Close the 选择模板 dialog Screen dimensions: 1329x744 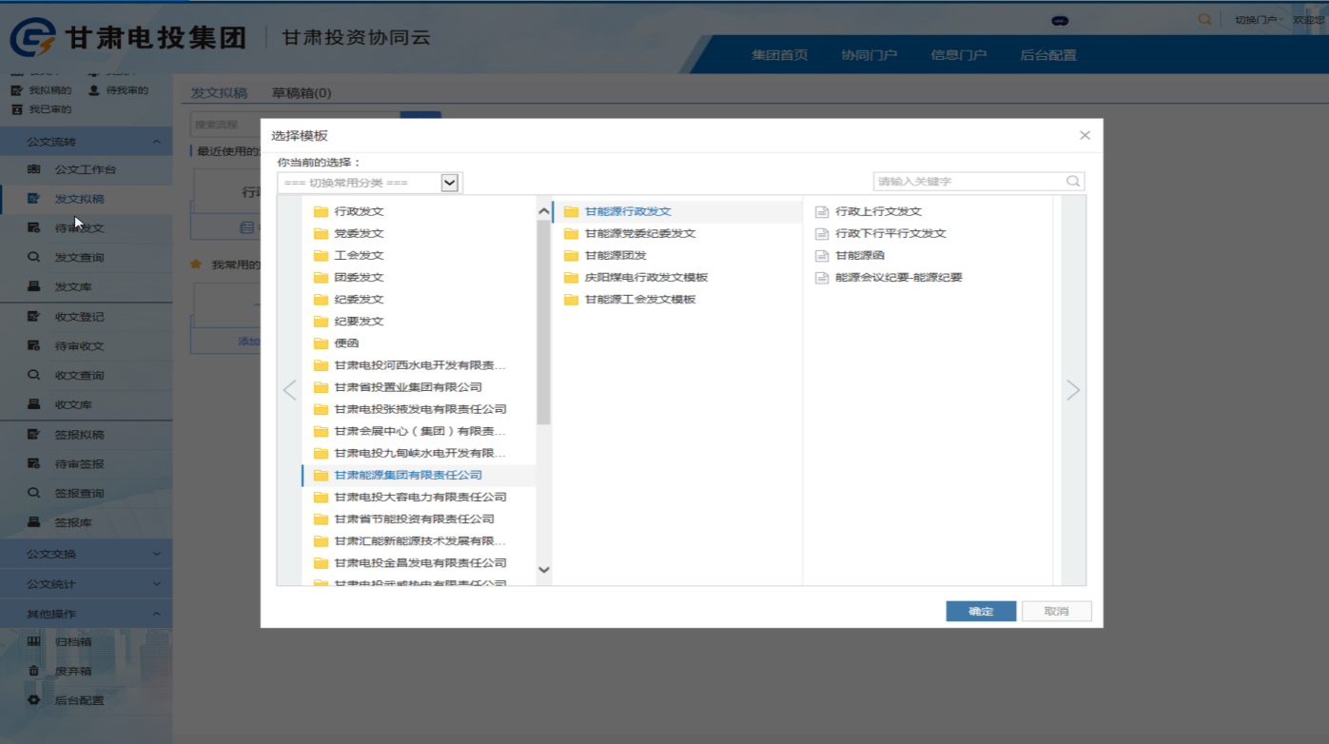(1085, 135)
